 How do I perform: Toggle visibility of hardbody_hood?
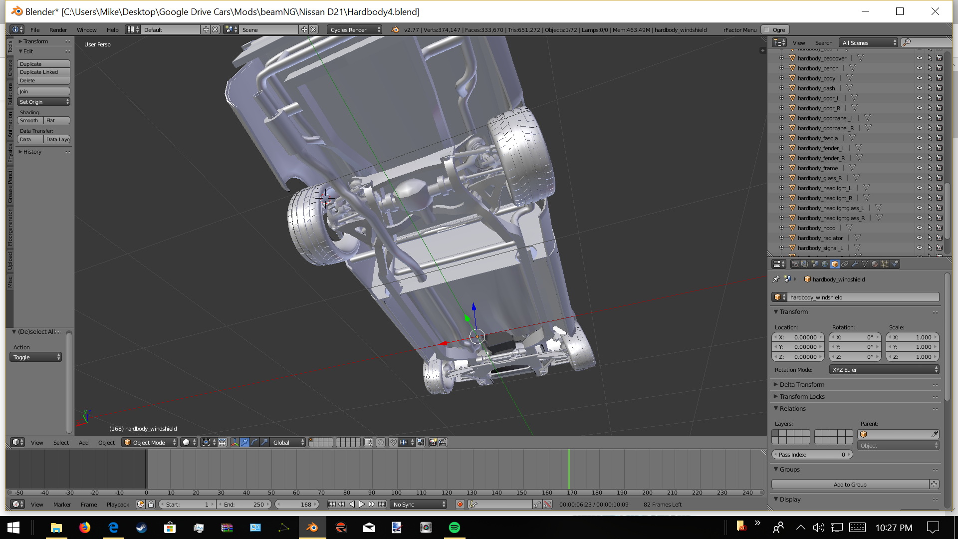click(919, 228)
